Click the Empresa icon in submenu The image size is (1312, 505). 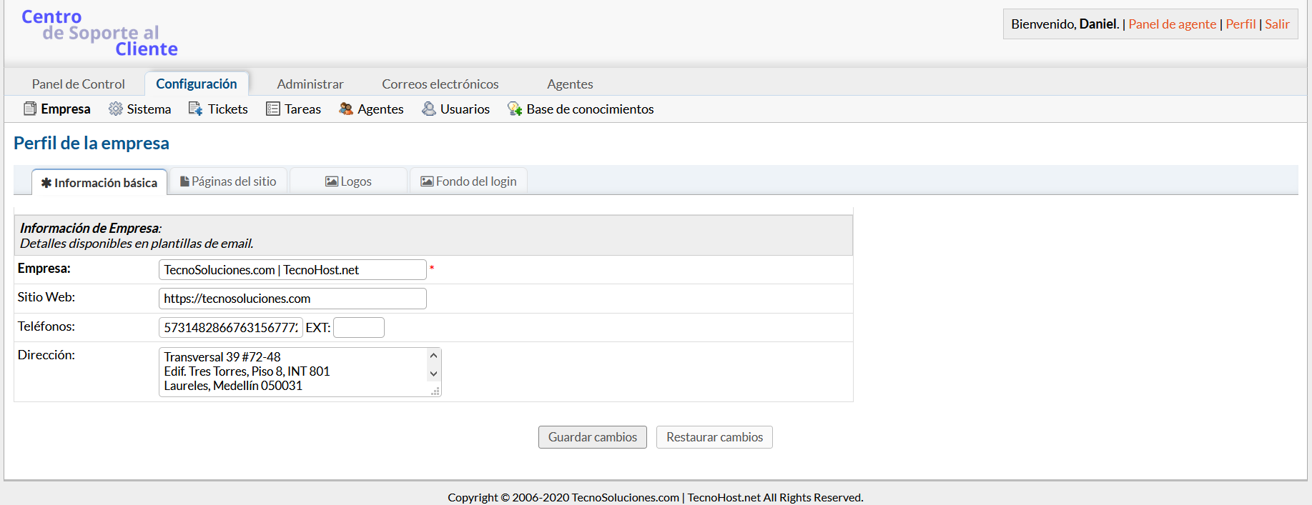click(30, 109)
